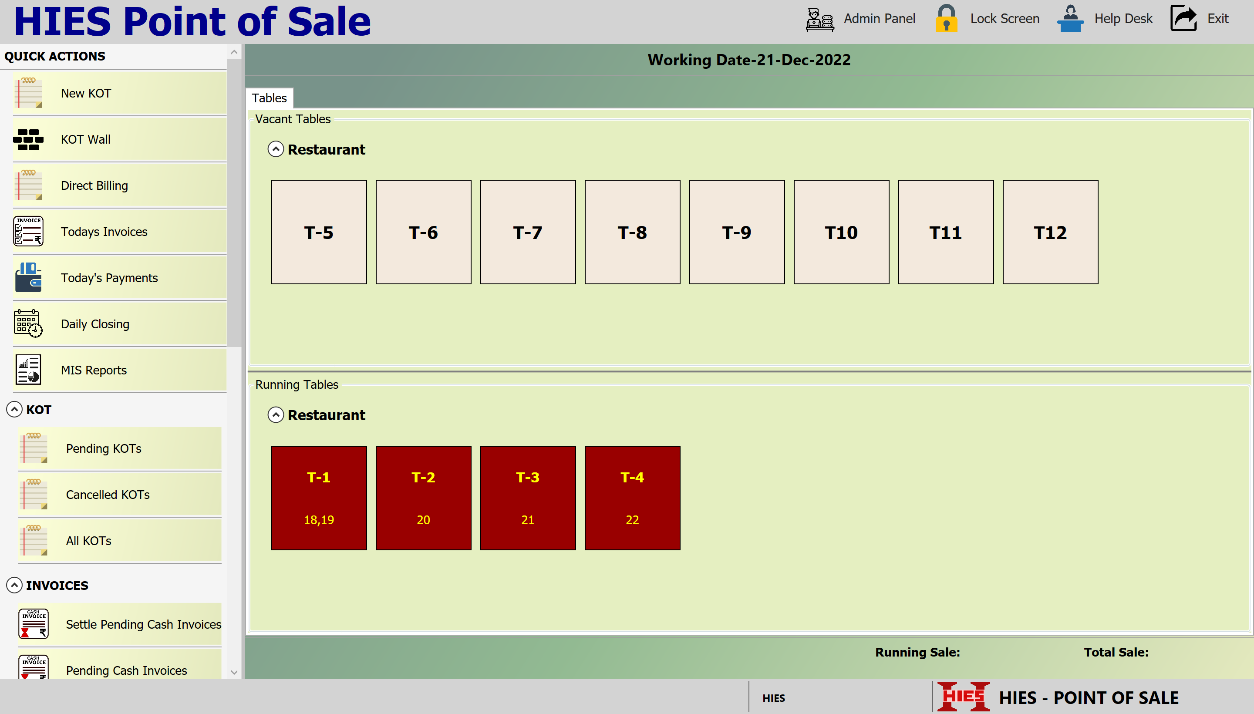The image size is (1254, 714).
Task: Click the Exit arrow icon
Action: (1183, 19)
